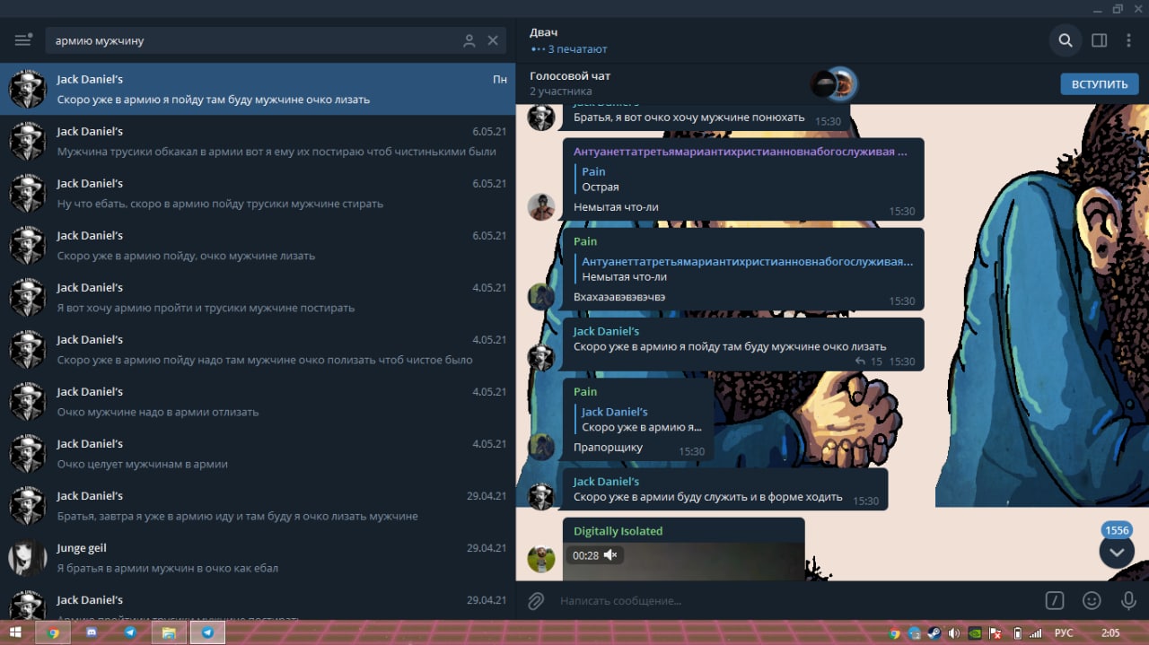Click the paperclip attach file icon
The width and height of the screenshot is (1149, 645).
pos(536,601)
